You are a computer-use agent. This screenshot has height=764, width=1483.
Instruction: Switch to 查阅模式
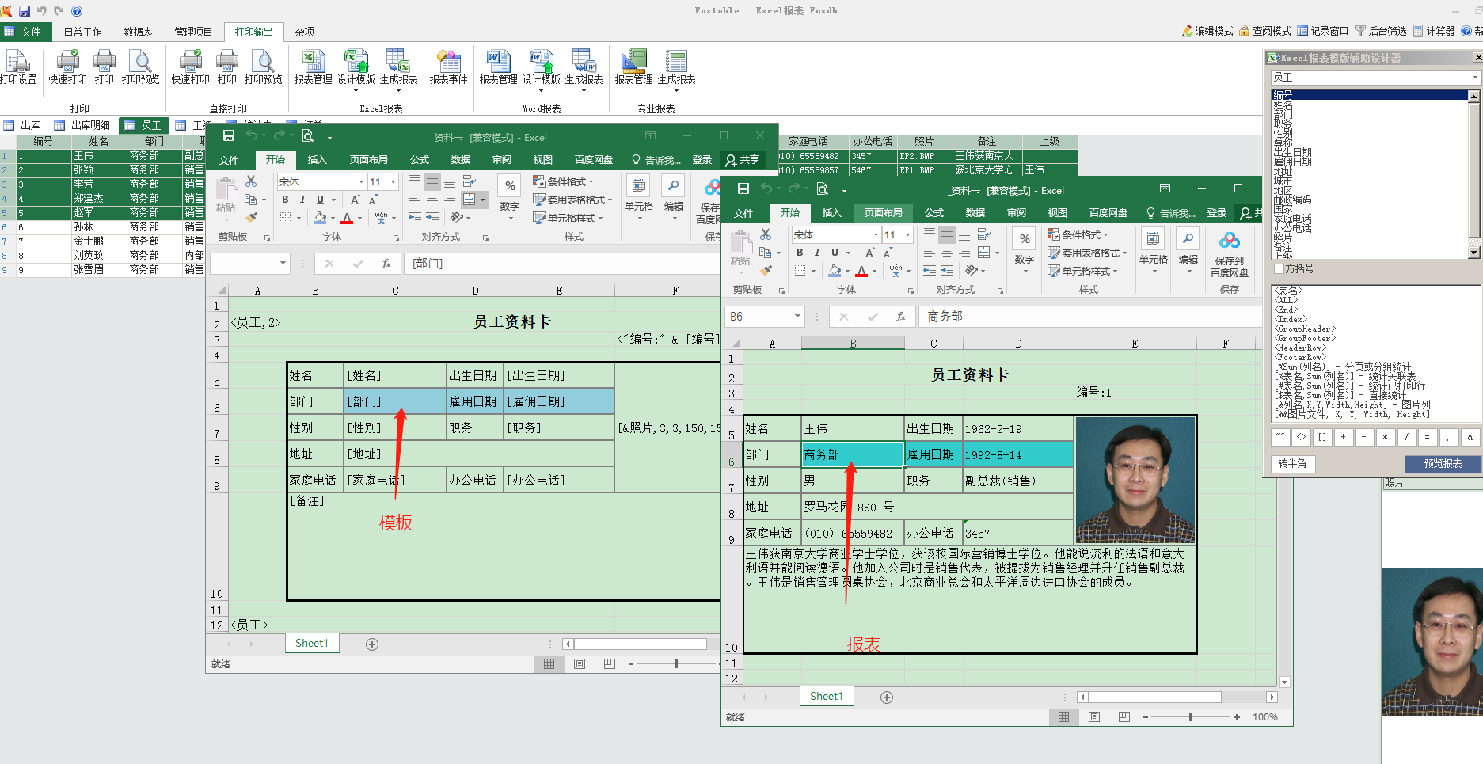pyautogui.click(x=1265, y=31)
